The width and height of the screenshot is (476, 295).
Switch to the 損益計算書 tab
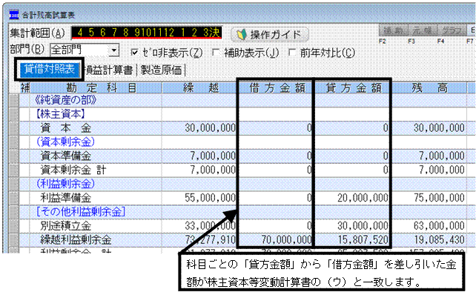click(x=109, y=70)
